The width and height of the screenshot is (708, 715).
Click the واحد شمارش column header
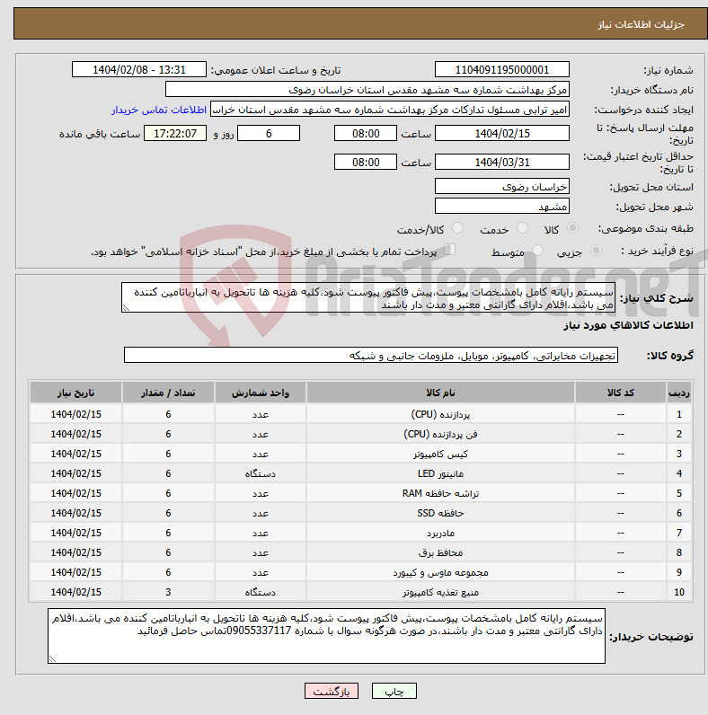[x=260, y=393]
